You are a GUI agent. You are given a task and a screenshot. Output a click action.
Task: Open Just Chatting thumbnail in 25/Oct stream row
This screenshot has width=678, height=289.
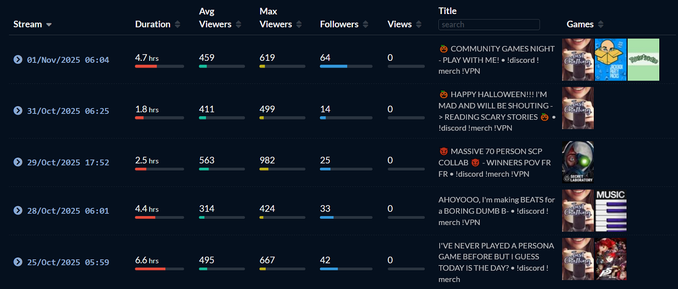[578, 259]
